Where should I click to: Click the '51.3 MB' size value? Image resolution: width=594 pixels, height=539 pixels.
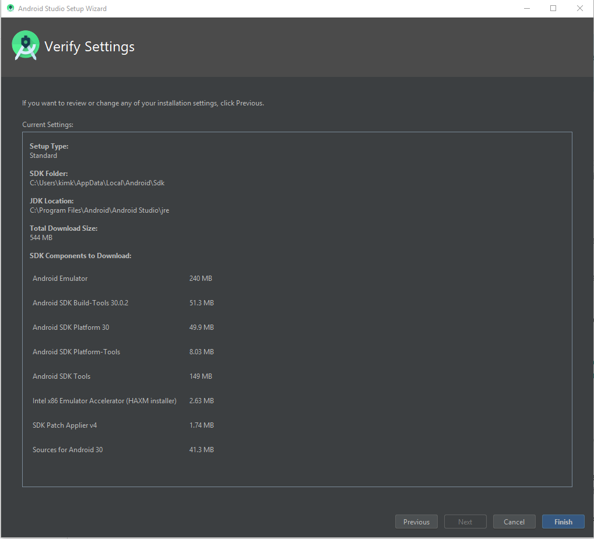(x=202, y=303)
